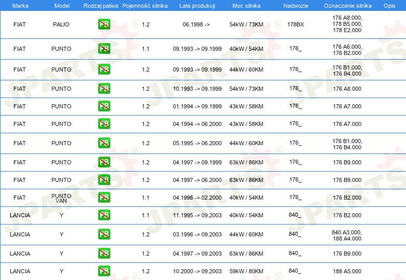Select the PALIO model cell
This screenshot has width=406, height=280.
pos(61,24)
